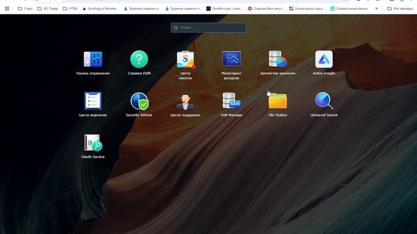
Task: Open the 4G-Товар bookmark folder
Action: click(x=48, y=8)
